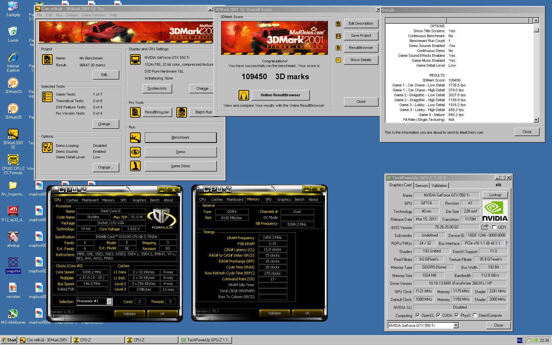This screenshot has height=345, width=552.
Task: Click the ResultBrowser magnifier icon in Pro Tools
Action: (x=135, y=112)
